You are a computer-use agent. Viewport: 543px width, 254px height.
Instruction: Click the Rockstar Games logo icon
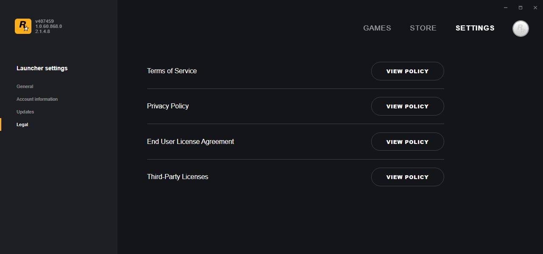[23, 26]
